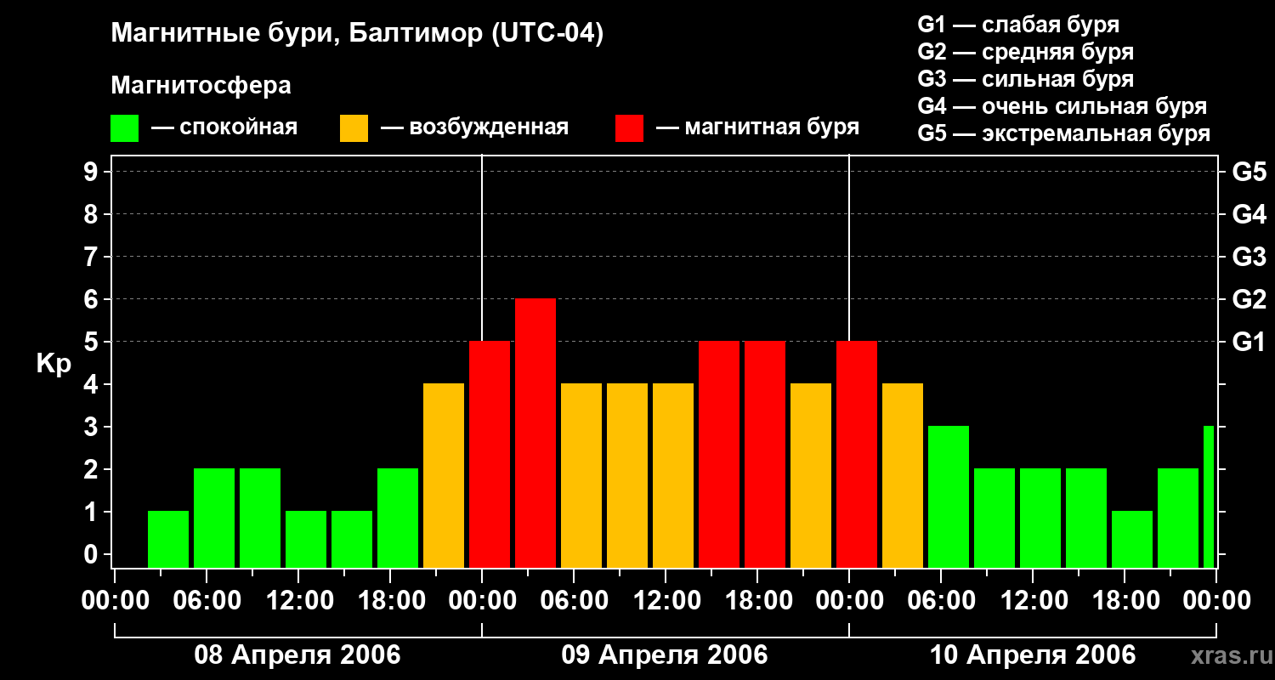Select the '08 Апреля 2006' date label
1275x680 pixels.
(297, 655)
